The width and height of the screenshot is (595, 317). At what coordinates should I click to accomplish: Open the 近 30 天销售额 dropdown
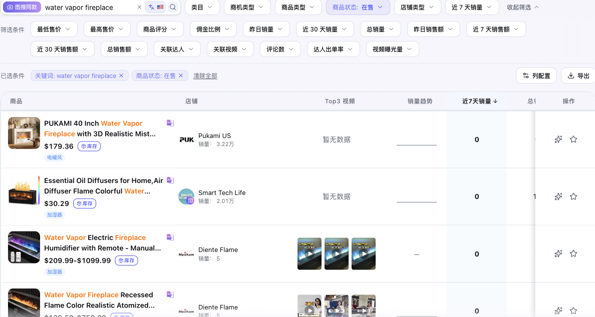point(63,49)
